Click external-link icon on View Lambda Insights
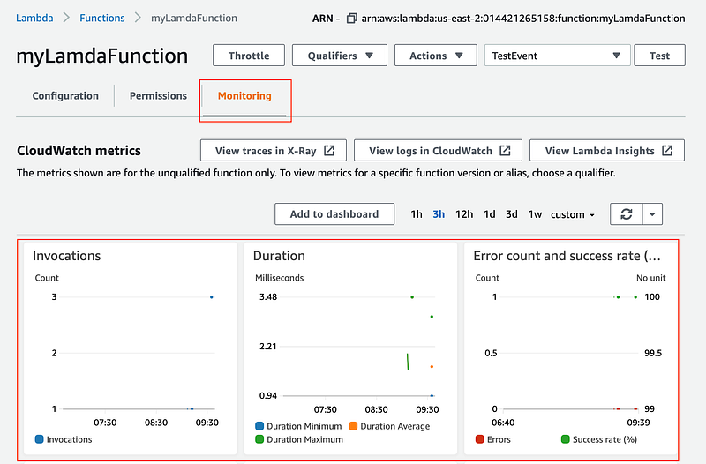Screen dimensions: 706x464 click(667, 150)
